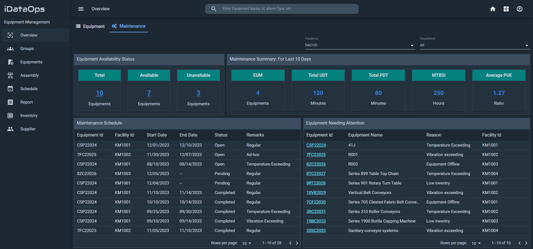Expand the Facility Id dropdown
The image size is (533, 249).
tap(360, 45)
